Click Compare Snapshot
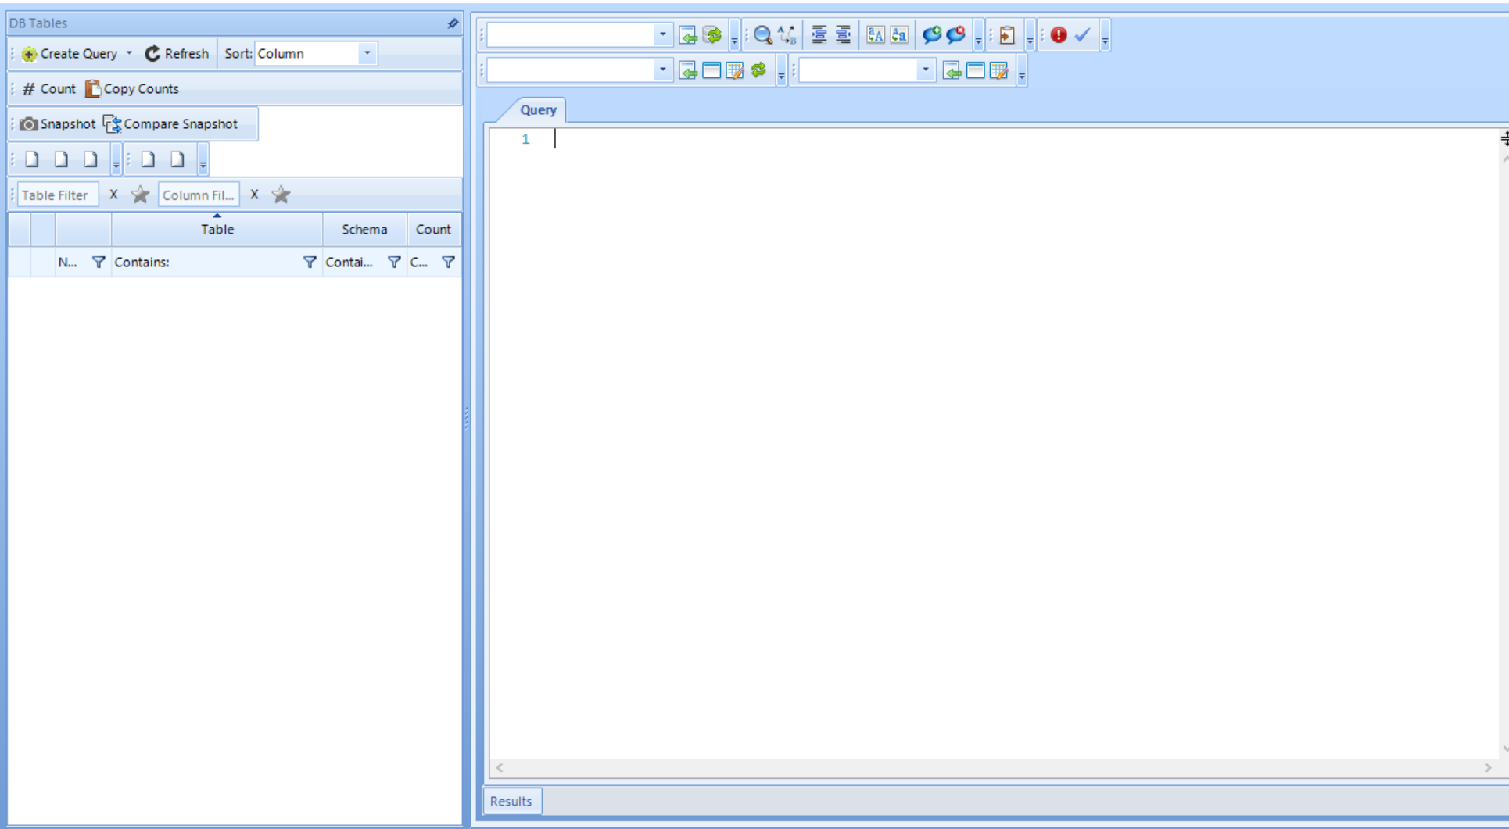1509x829 pixels. (x=171, y=123)
